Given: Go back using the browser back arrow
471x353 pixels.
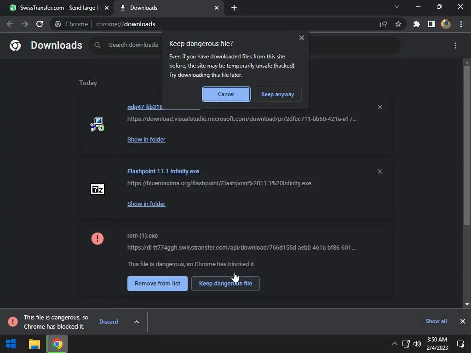Looking at the screenshot, I should pyautogui.click(x=10, y=24).
